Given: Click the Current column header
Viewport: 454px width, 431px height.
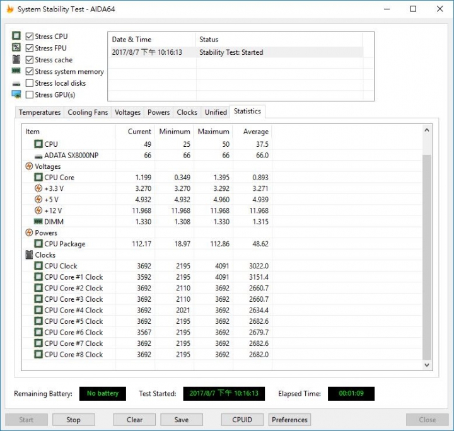Looking at the screenshot, I should coord(135,132).
